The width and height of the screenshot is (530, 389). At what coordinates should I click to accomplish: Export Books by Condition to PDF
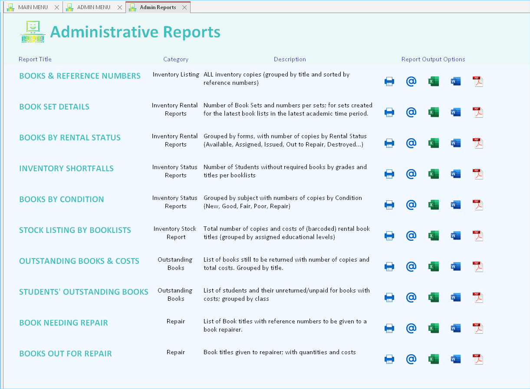point(478,205)
